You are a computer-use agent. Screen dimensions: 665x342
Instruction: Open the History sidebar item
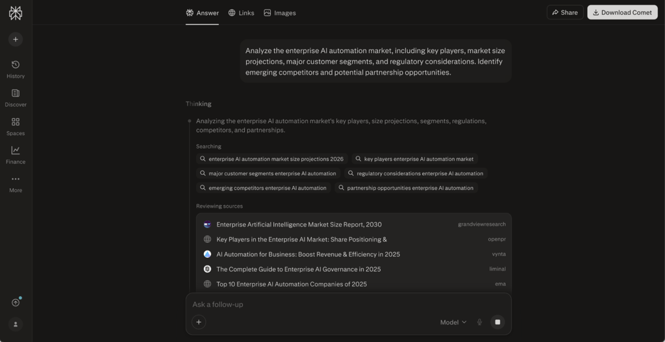[x=16, y=69]
